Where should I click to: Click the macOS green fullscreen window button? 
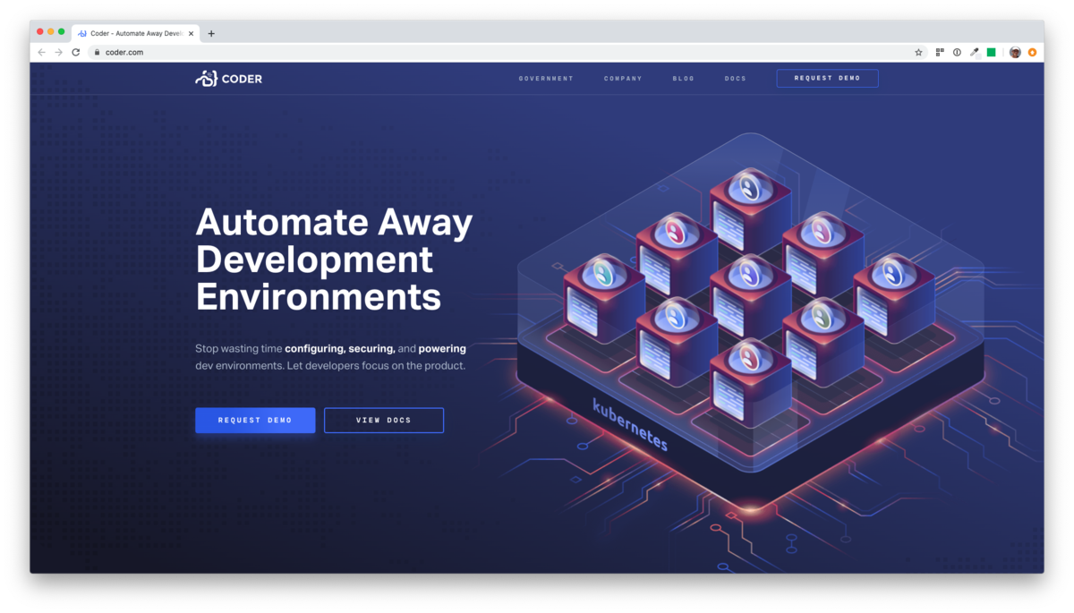[x=62, y=31]
